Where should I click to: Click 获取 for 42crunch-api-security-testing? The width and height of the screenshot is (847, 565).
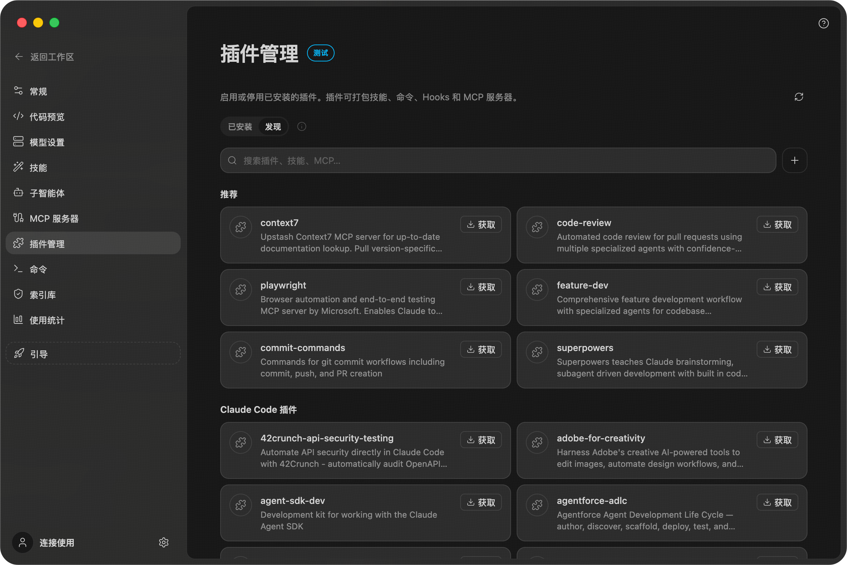click(481, 440)
